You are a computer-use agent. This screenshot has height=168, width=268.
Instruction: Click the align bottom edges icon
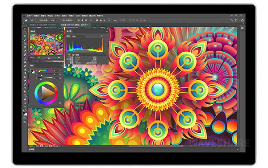(x=104, y=20)
